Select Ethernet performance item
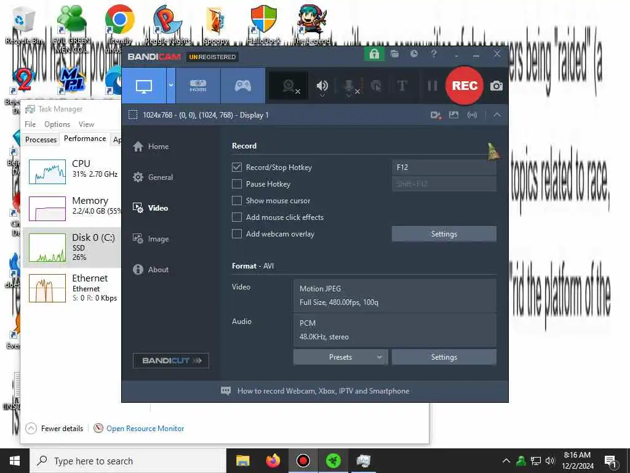Screen dimensions: 630x473 (73, 288)
